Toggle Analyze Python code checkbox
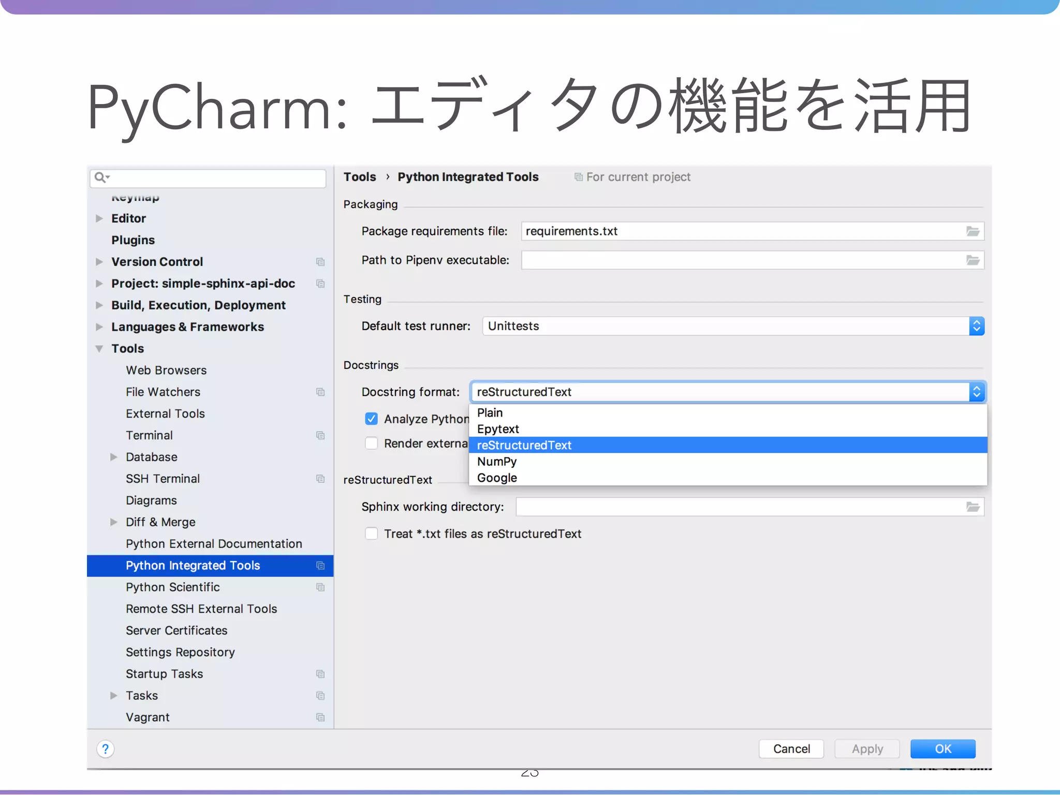Image resolution: width=1060 pixels, height=795 pixels. pyautogui.click(x=371, y=419)
